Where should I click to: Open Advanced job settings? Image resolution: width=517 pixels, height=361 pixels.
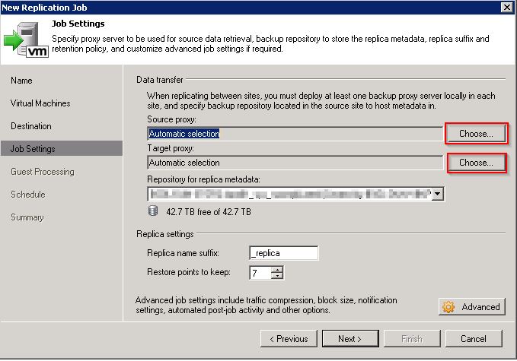pos(472,307)
